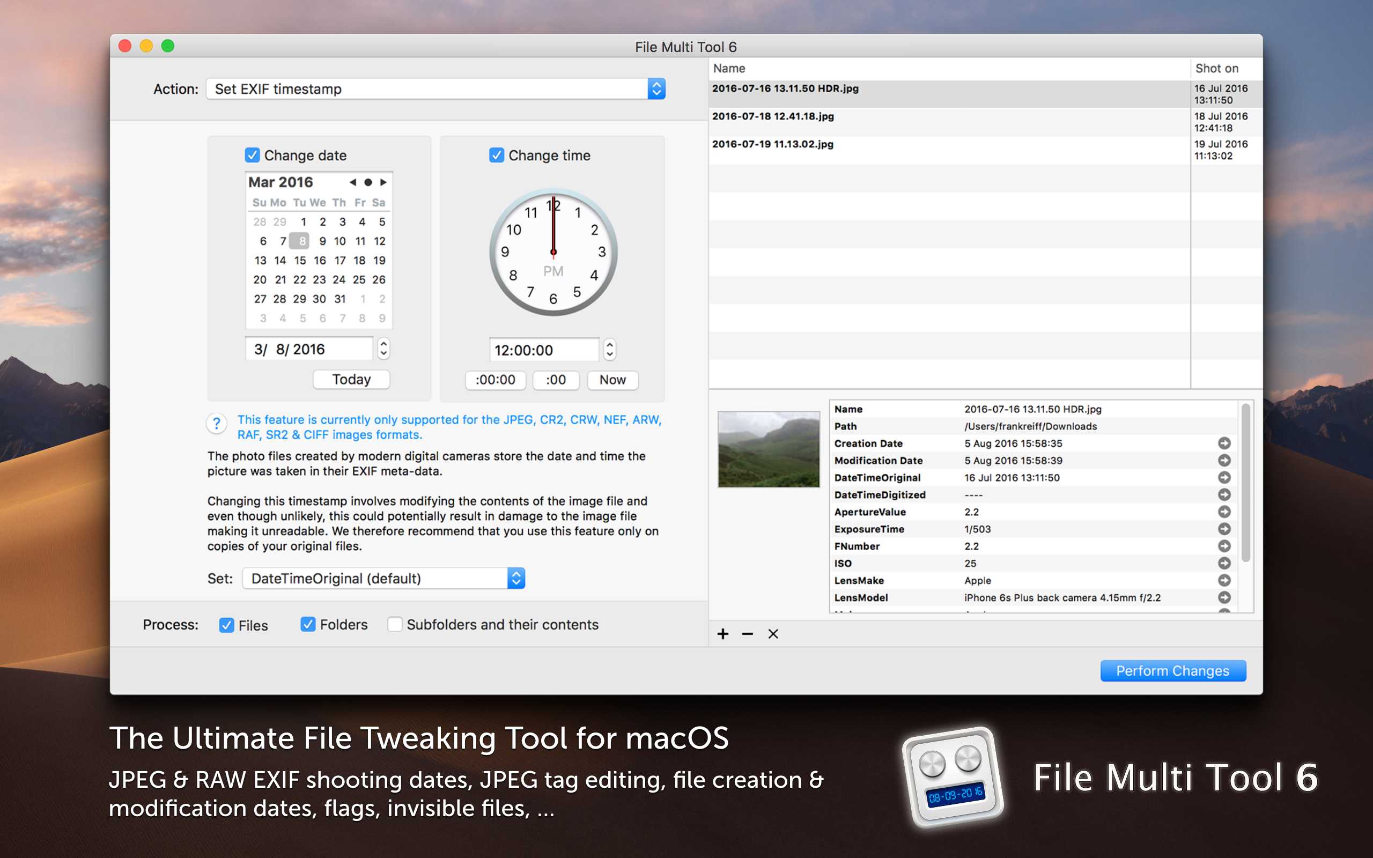This screenshot has width=1373, height=858.
Task: Click the Path value /Users/frankreiff/Downloads
Action: point(1030,426)
